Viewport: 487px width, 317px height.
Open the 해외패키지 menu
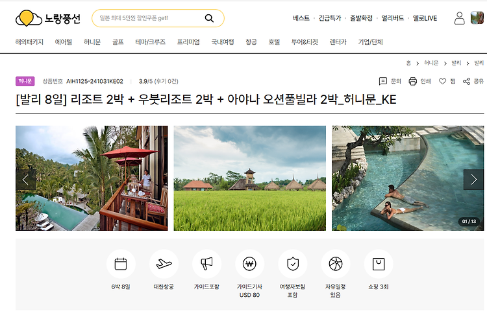point(29,42)
